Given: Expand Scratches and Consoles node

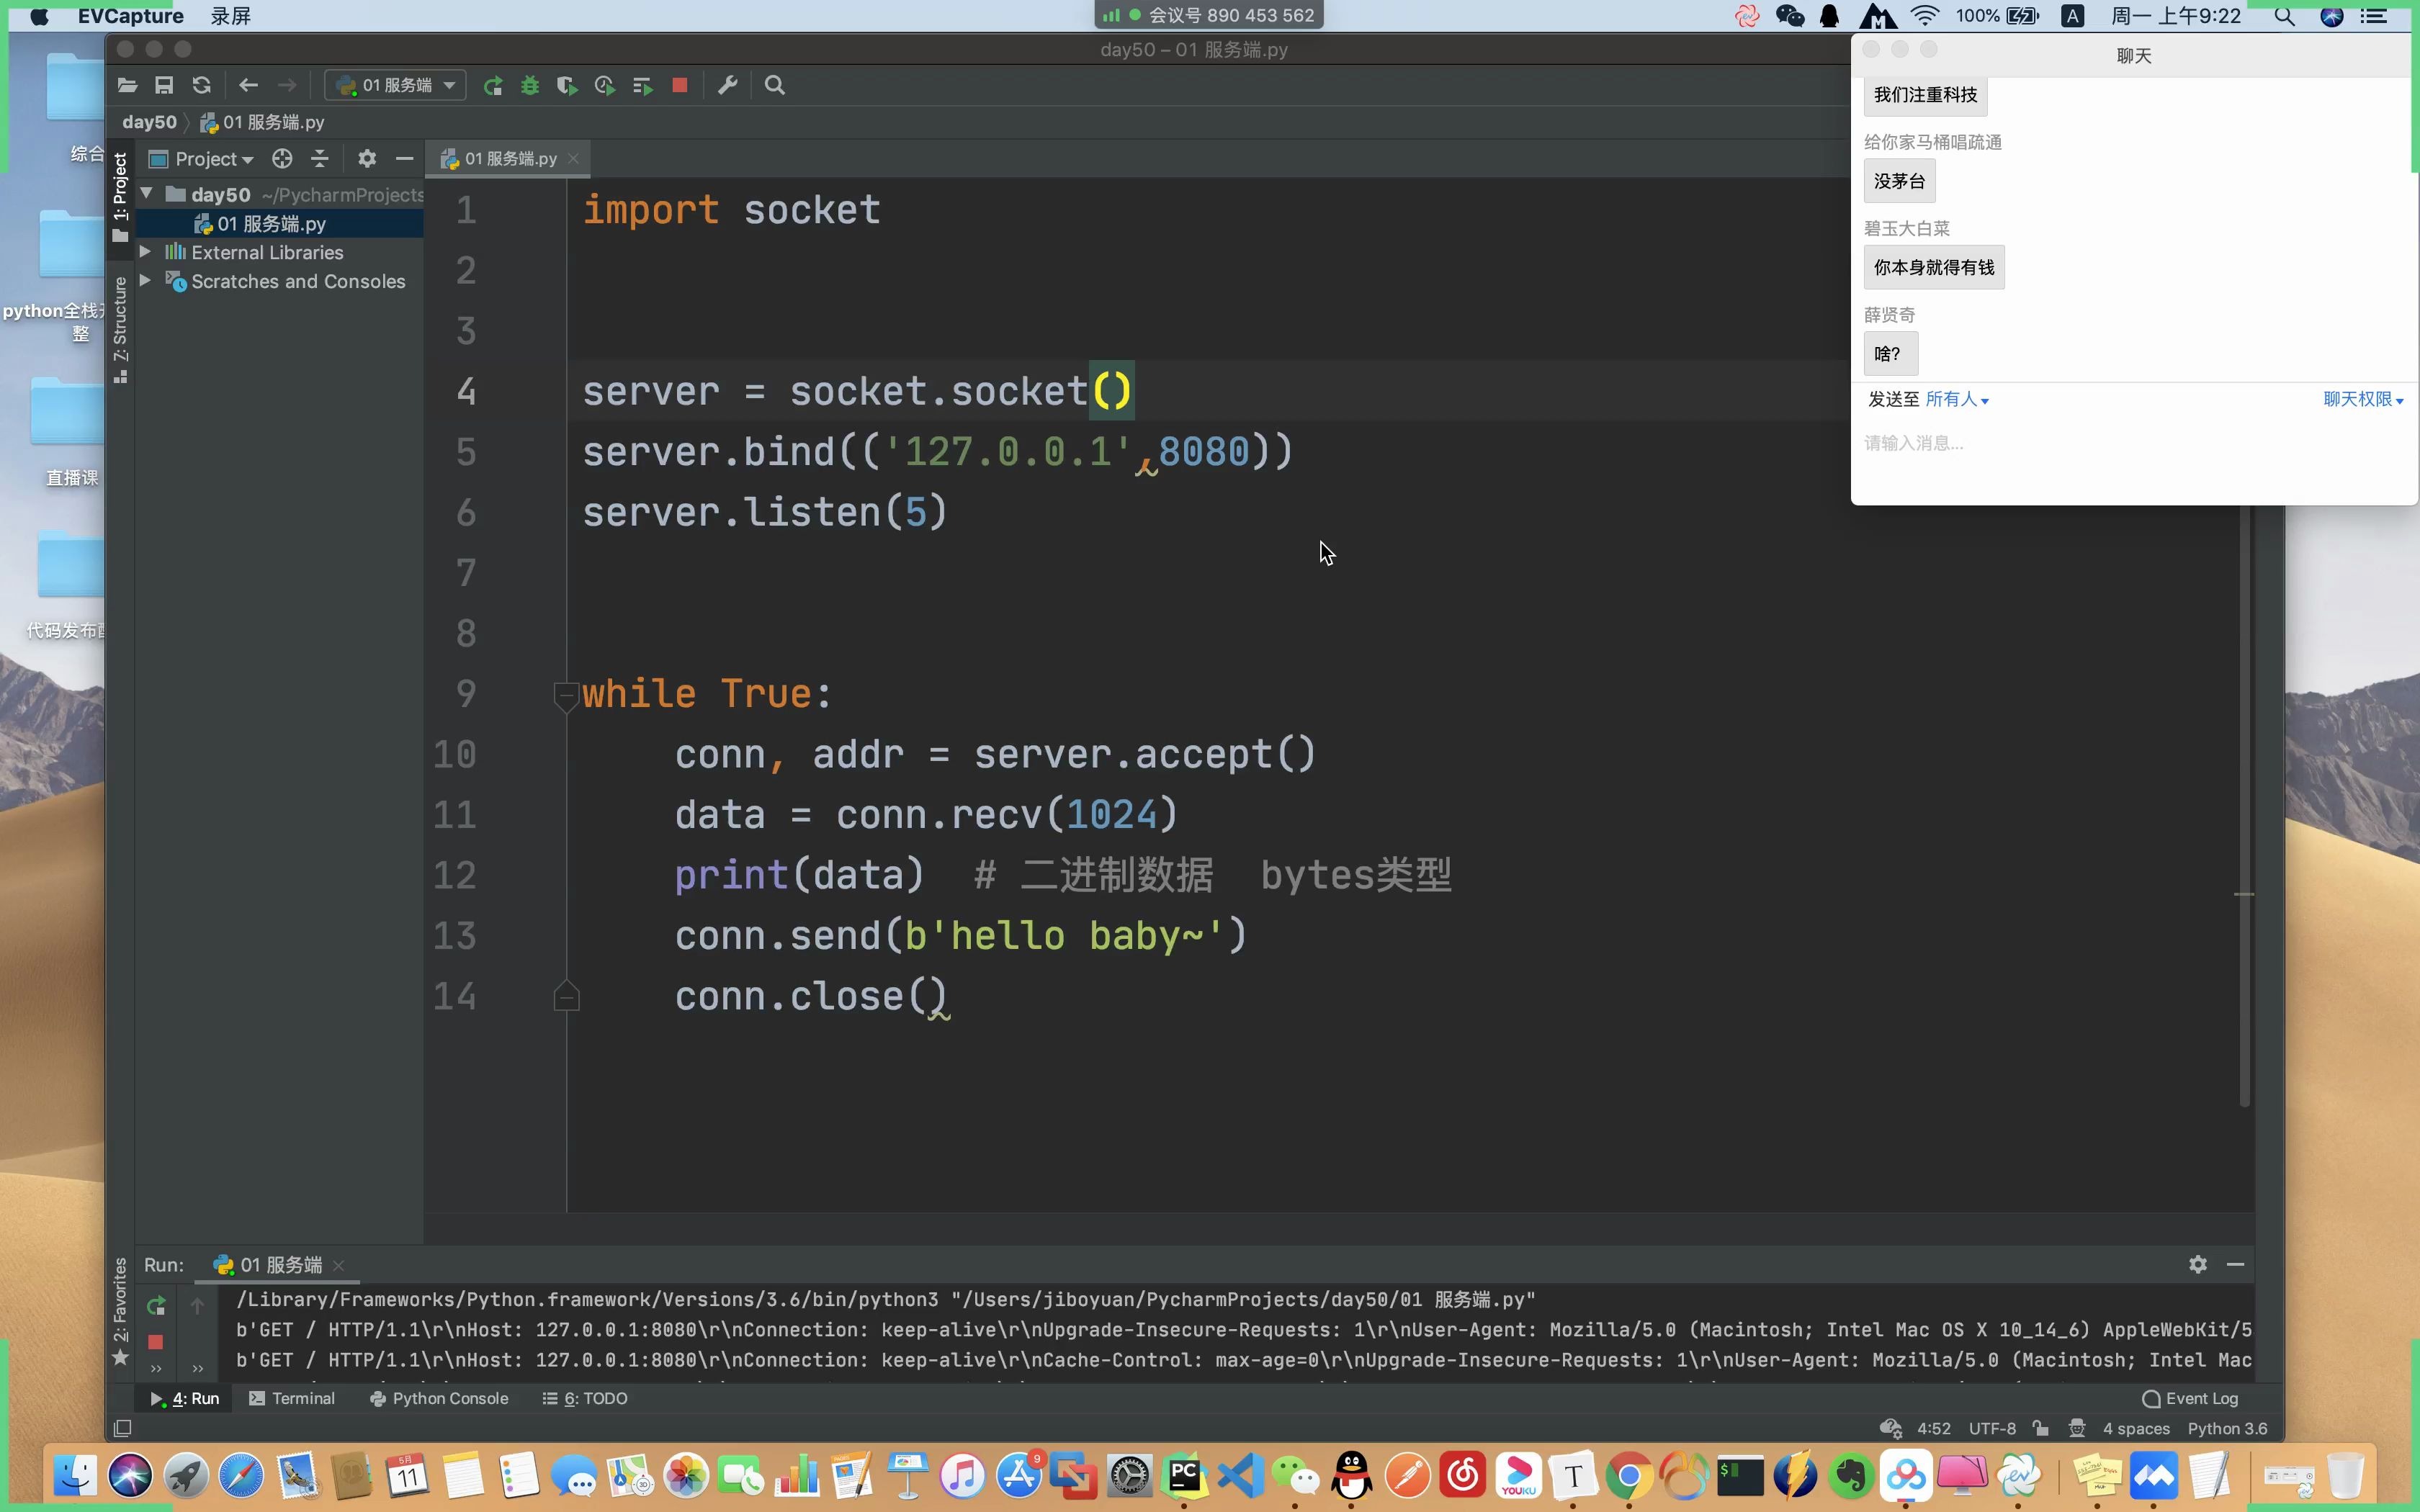Looking at the screenshot, I should pos(145,281).
